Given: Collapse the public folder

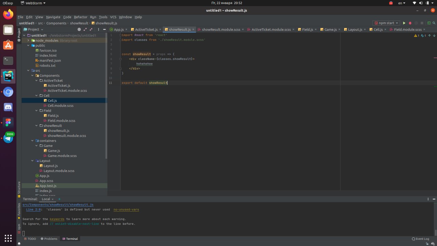Looking at the screenshot, I should pos(29,45).
